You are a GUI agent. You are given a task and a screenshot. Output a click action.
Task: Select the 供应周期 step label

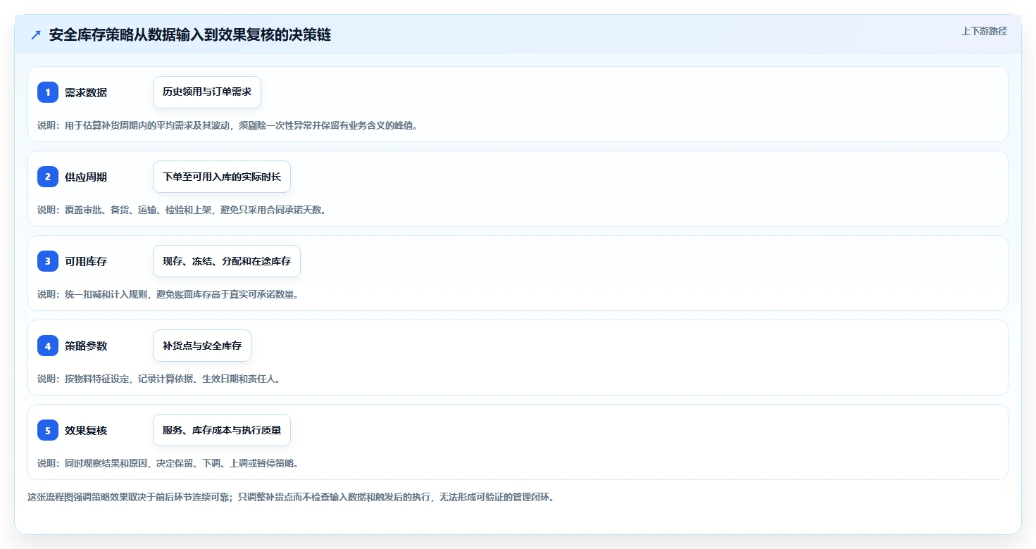[86, 177]
